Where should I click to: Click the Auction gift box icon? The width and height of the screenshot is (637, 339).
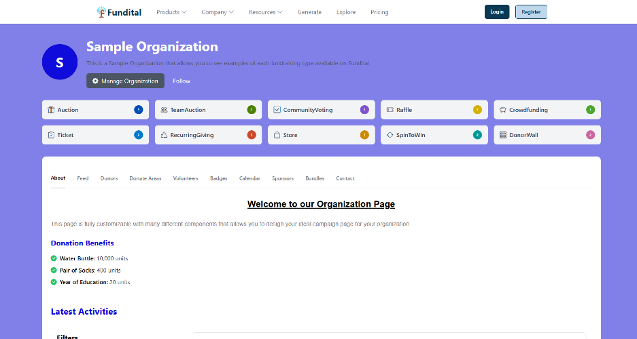tap(51, 110)
